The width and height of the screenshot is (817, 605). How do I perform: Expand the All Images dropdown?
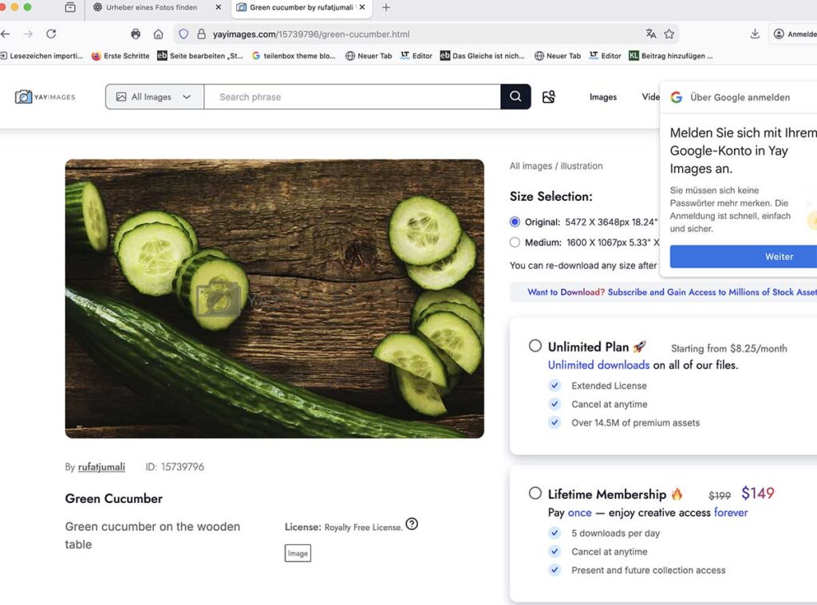[154, 96]
